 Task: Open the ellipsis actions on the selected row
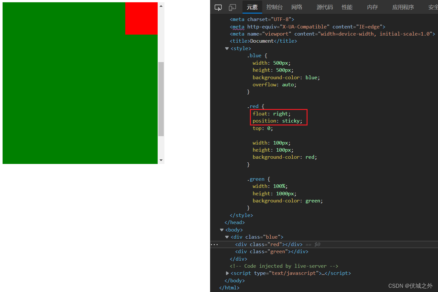(x=214, y=244)
